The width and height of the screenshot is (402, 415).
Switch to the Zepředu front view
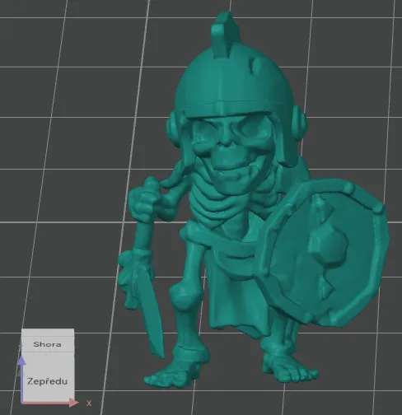pos(48,381)
